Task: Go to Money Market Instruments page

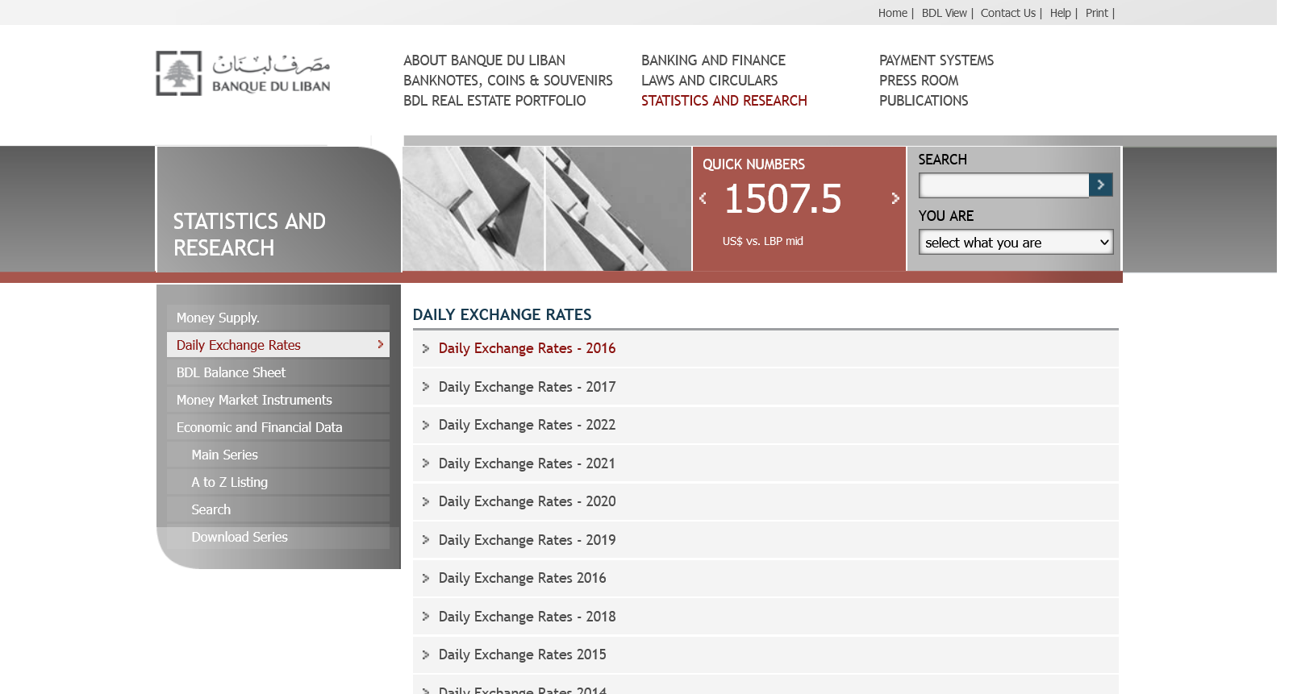Action: tap(254, 400)
